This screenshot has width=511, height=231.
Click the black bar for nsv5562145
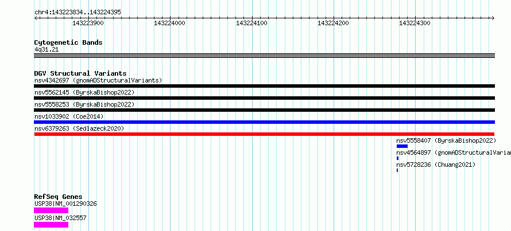pos(264,98)
